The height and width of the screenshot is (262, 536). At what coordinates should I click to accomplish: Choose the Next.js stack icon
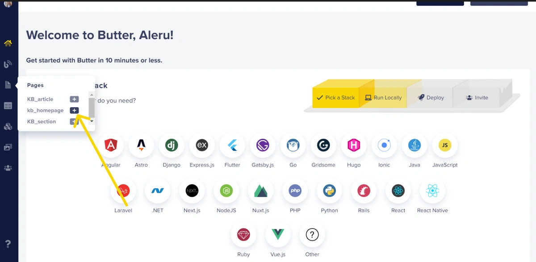point(192,191)
